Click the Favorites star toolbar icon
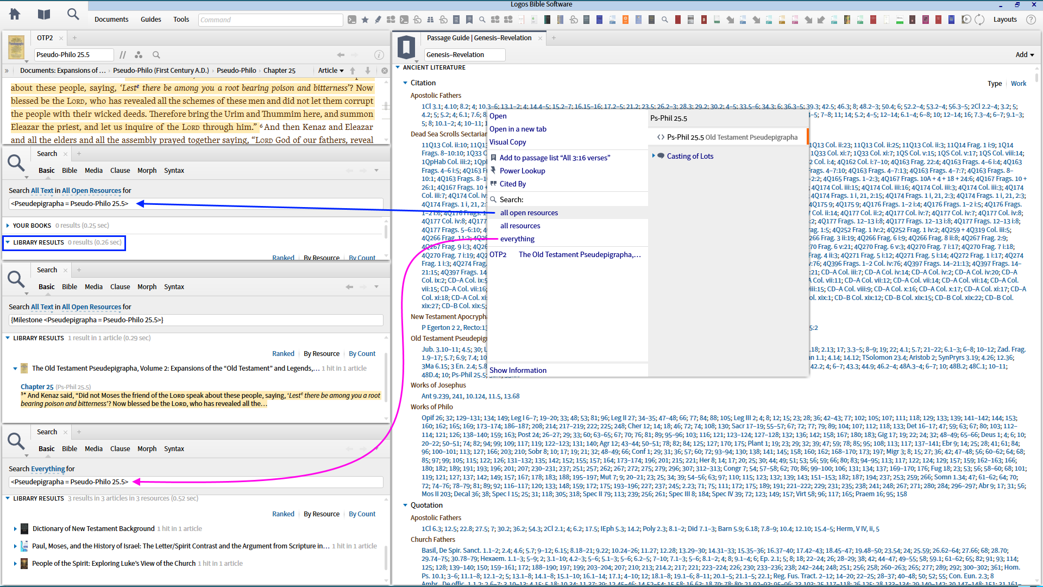The image size is (1043, 587). (x=365, y=20)
